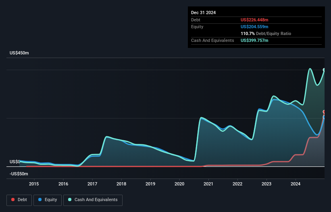Viewport: 331px width, 212px height.
Task: Toggle the Cash And Equivalents legend button
Action: pos(93,200)
